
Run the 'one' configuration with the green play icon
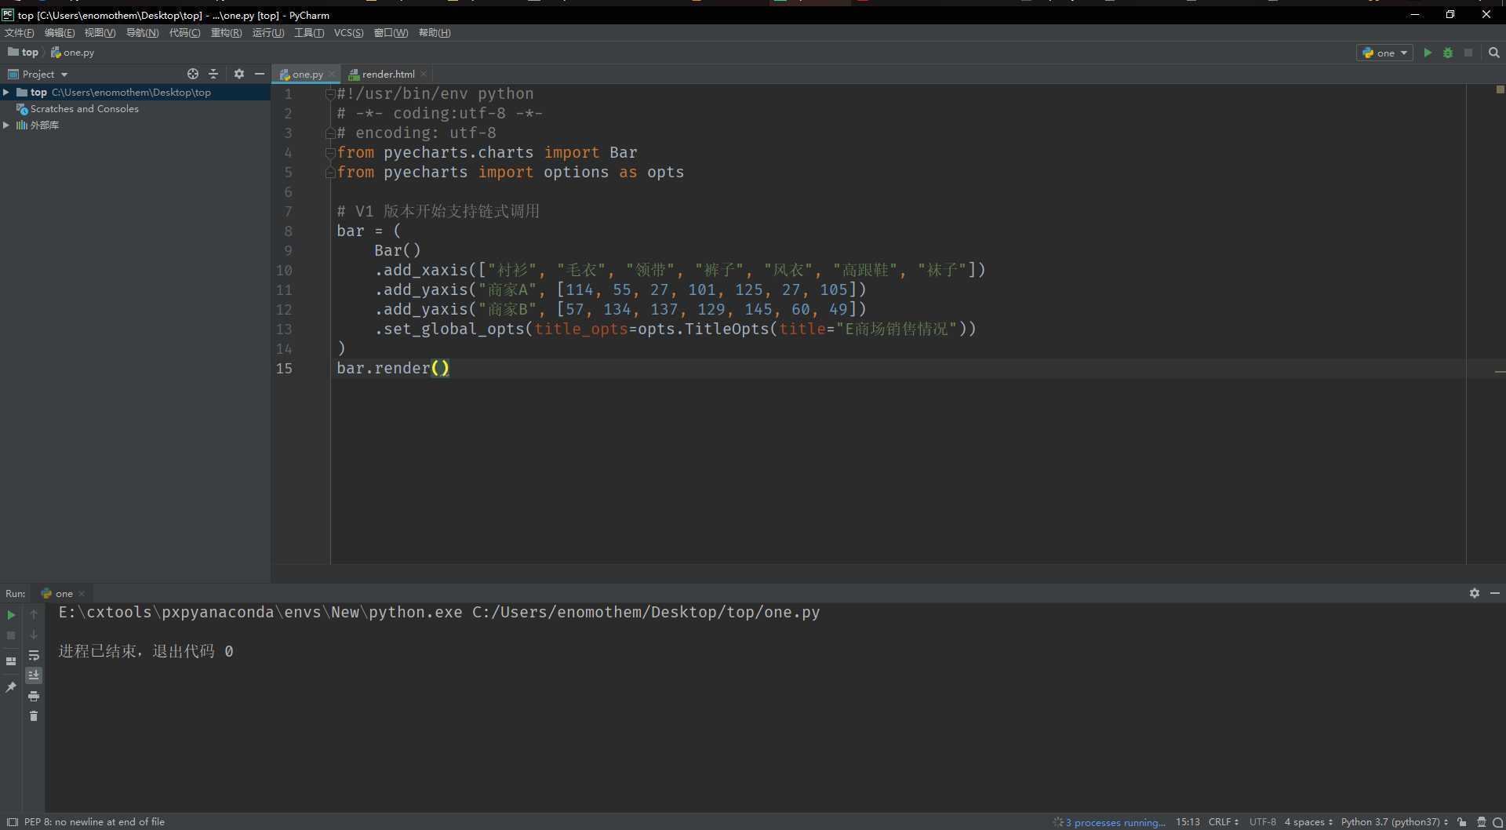pos(1428,53)
